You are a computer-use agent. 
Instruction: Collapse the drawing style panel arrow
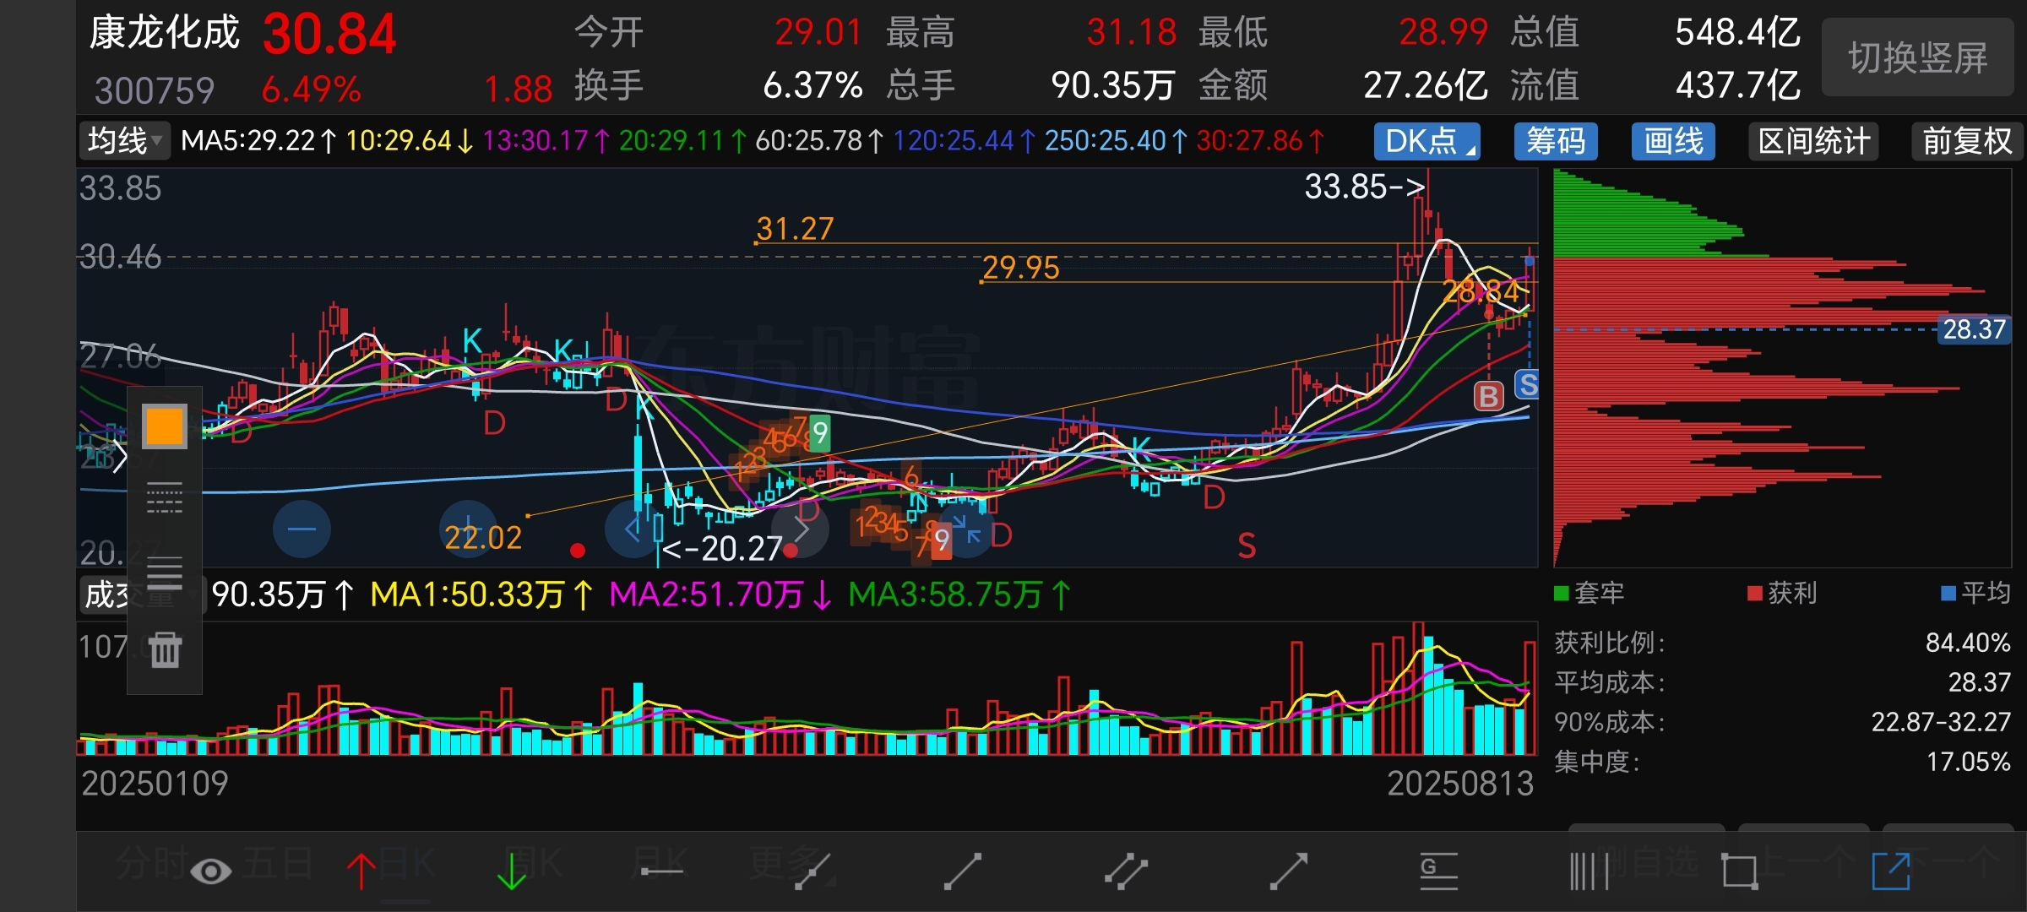(119, 457)
